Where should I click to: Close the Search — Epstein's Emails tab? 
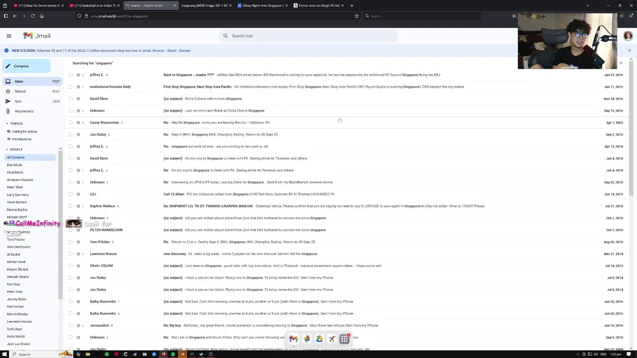tap(174, 5)
